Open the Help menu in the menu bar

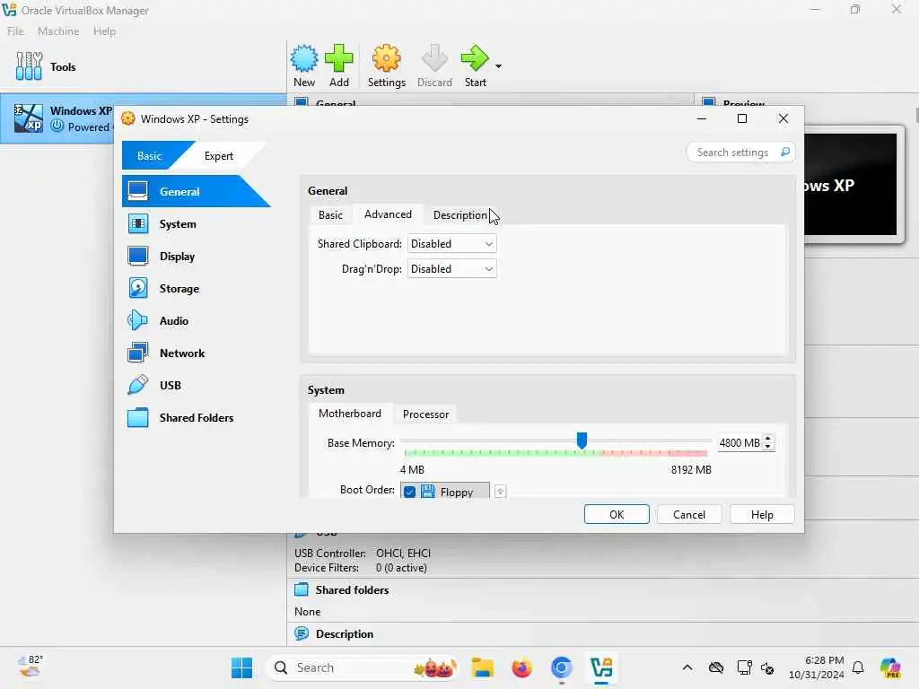pyautogui.click(x=104, y=31)
